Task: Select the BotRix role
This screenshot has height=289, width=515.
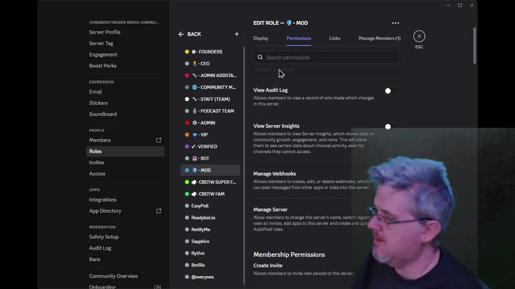Action: (210, 265)
